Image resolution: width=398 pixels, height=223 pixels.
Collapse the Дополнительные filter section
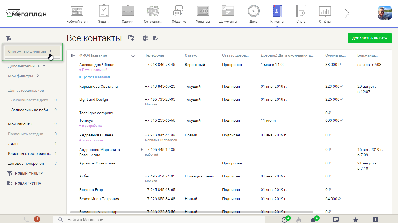pos(27,66)
